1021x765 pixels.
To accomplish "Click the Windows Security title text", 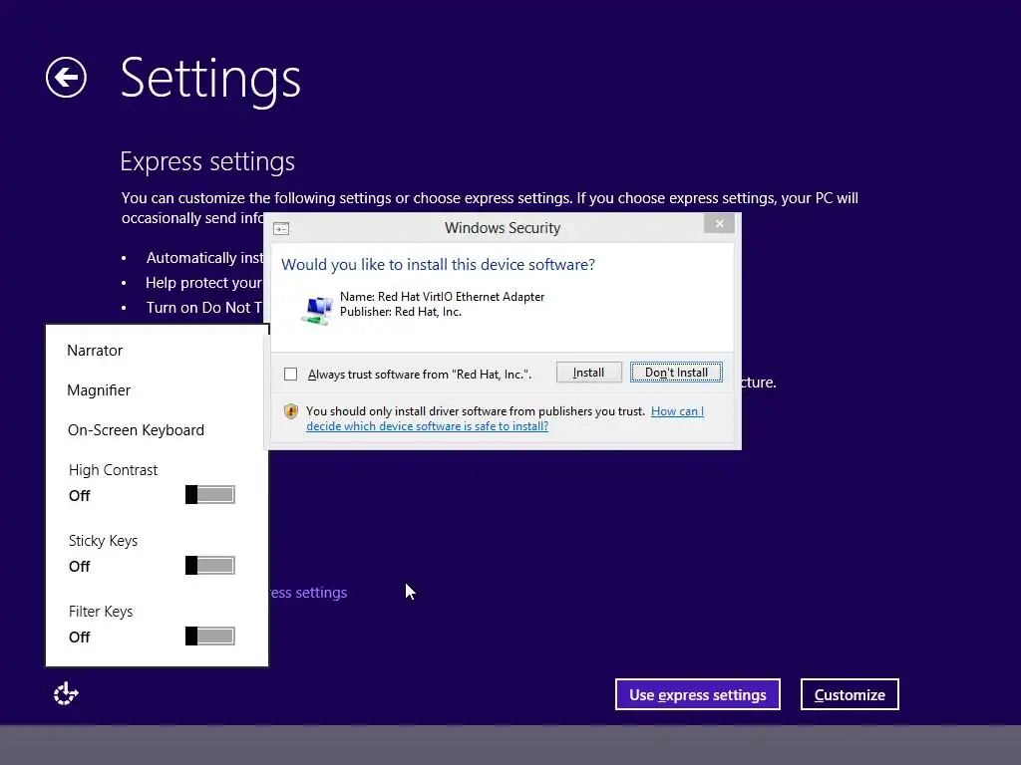I will pyautogui.click(x=503, y=228).
